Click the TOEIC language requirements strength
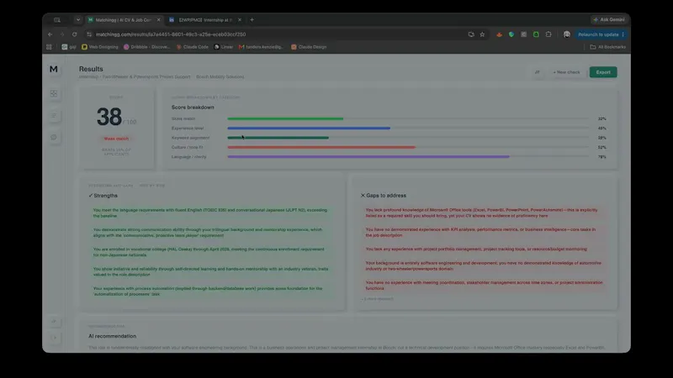 tap(209, 213)
